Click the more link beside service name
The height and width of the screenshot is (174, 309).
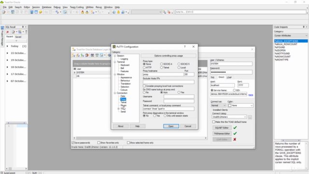pos(251,95)
